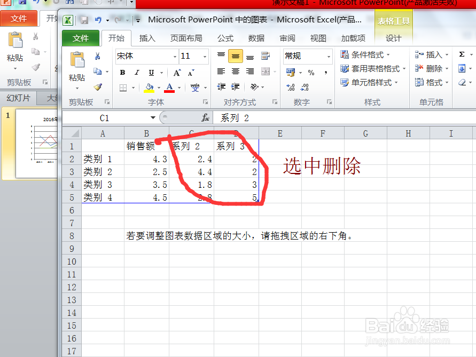Center text horizontally in Excel
The width and height of the screenshot is (476, 357).
click(x=236, y=72)
